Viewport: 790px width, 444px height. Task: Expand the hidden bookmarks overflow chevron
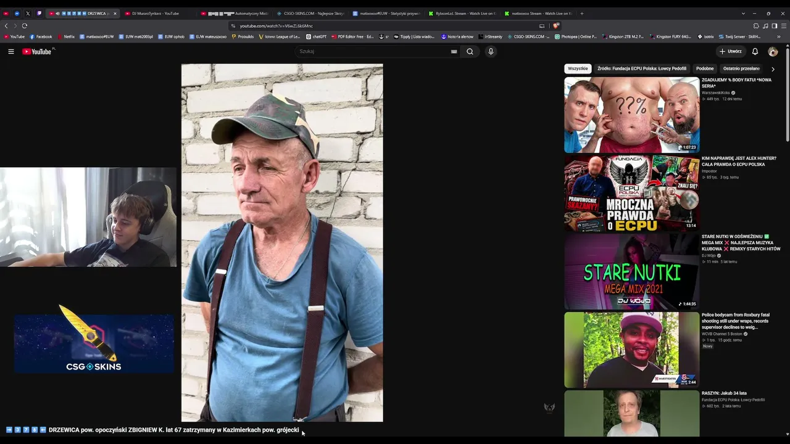[779, 37]
